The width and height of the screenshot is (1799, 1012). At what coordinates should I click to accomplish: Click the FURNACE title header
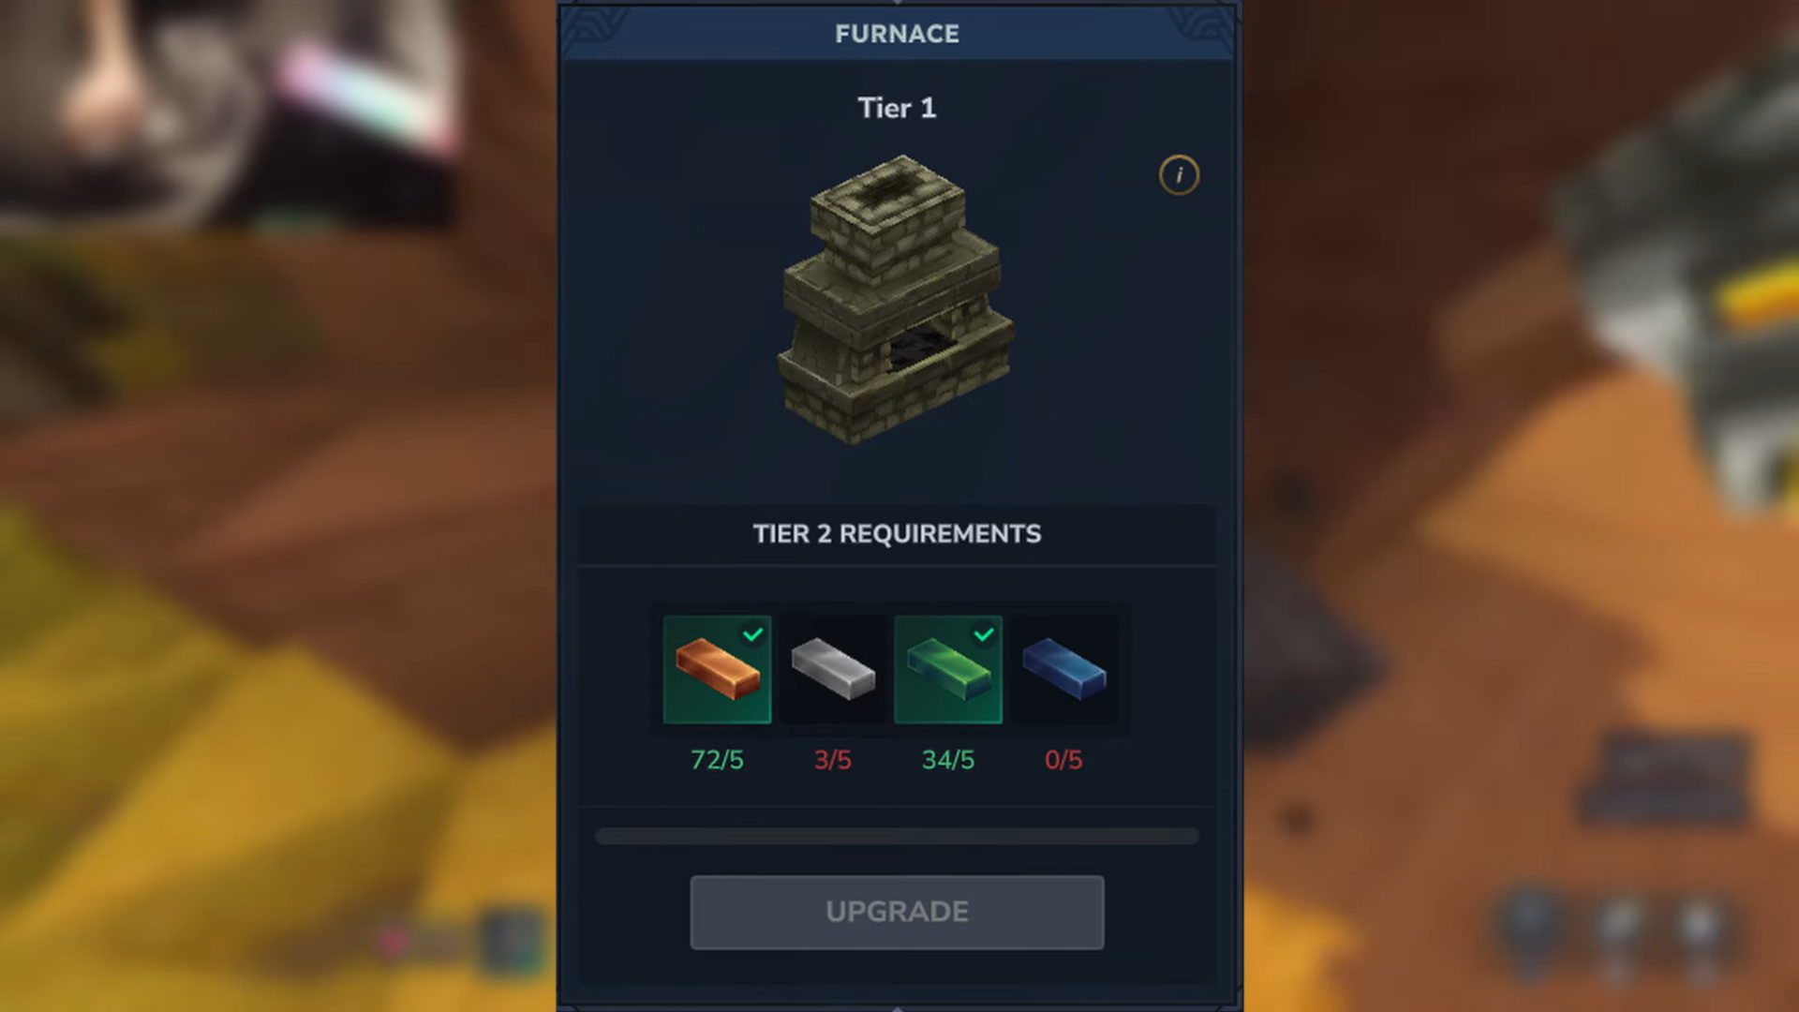(x=897, y=34)
